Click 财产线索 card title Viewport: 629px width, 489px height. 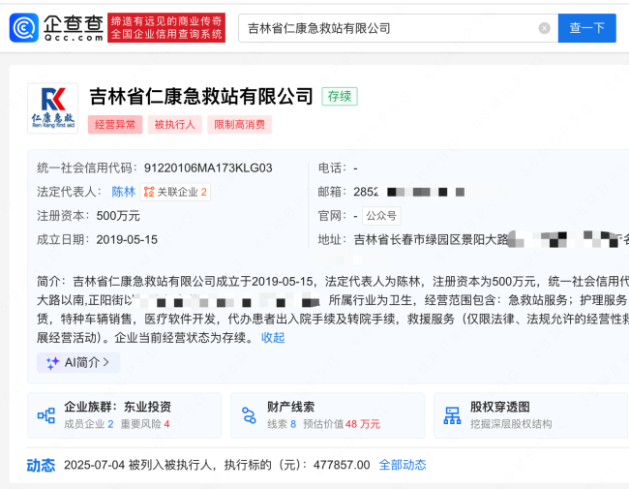pyautogui.click(x=291, y=407)
